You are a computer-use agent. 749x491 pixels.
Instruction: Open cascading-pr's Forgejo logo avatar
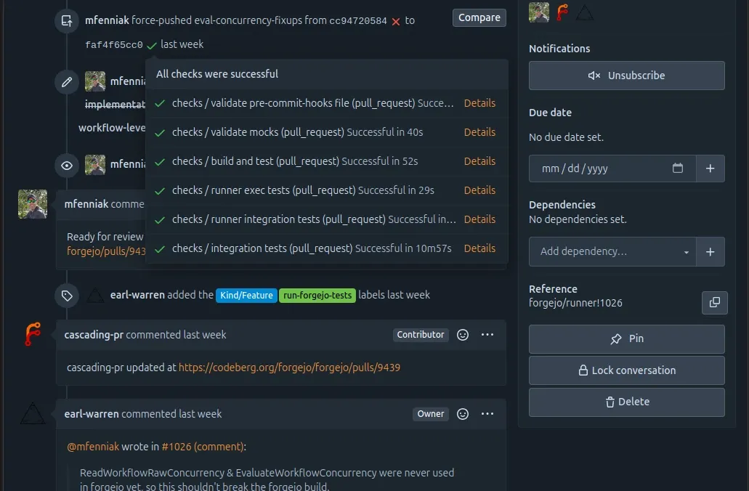click(32, 335)
